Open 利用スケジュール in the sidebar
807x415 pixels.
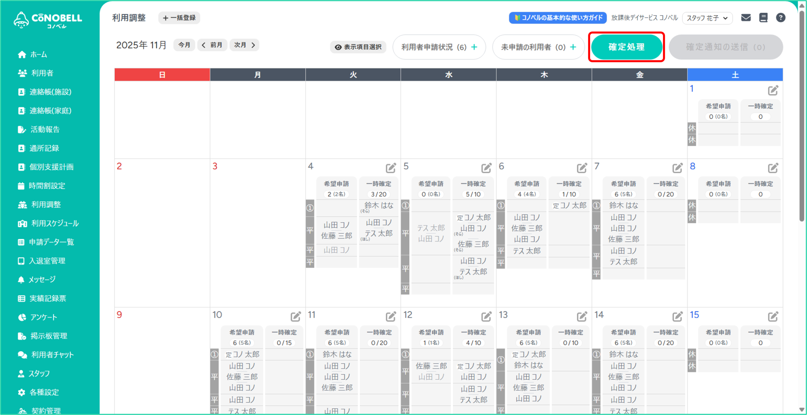pyautogui.click(x=55, y=223)
